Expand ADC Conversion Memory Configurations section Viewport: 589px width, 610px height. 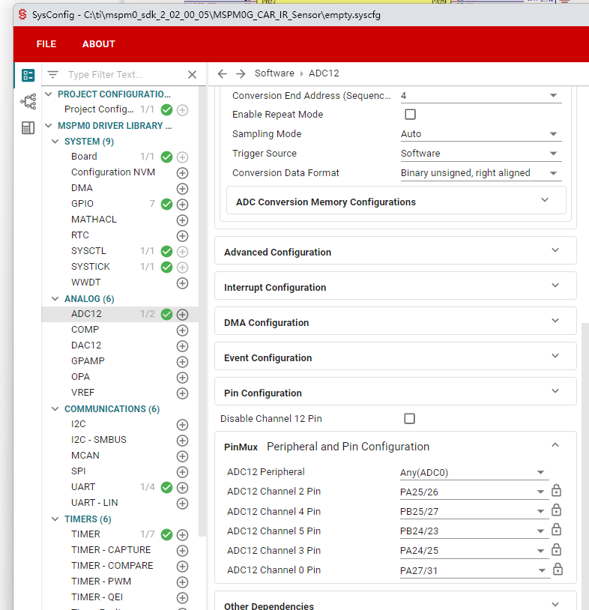[396, 201]
